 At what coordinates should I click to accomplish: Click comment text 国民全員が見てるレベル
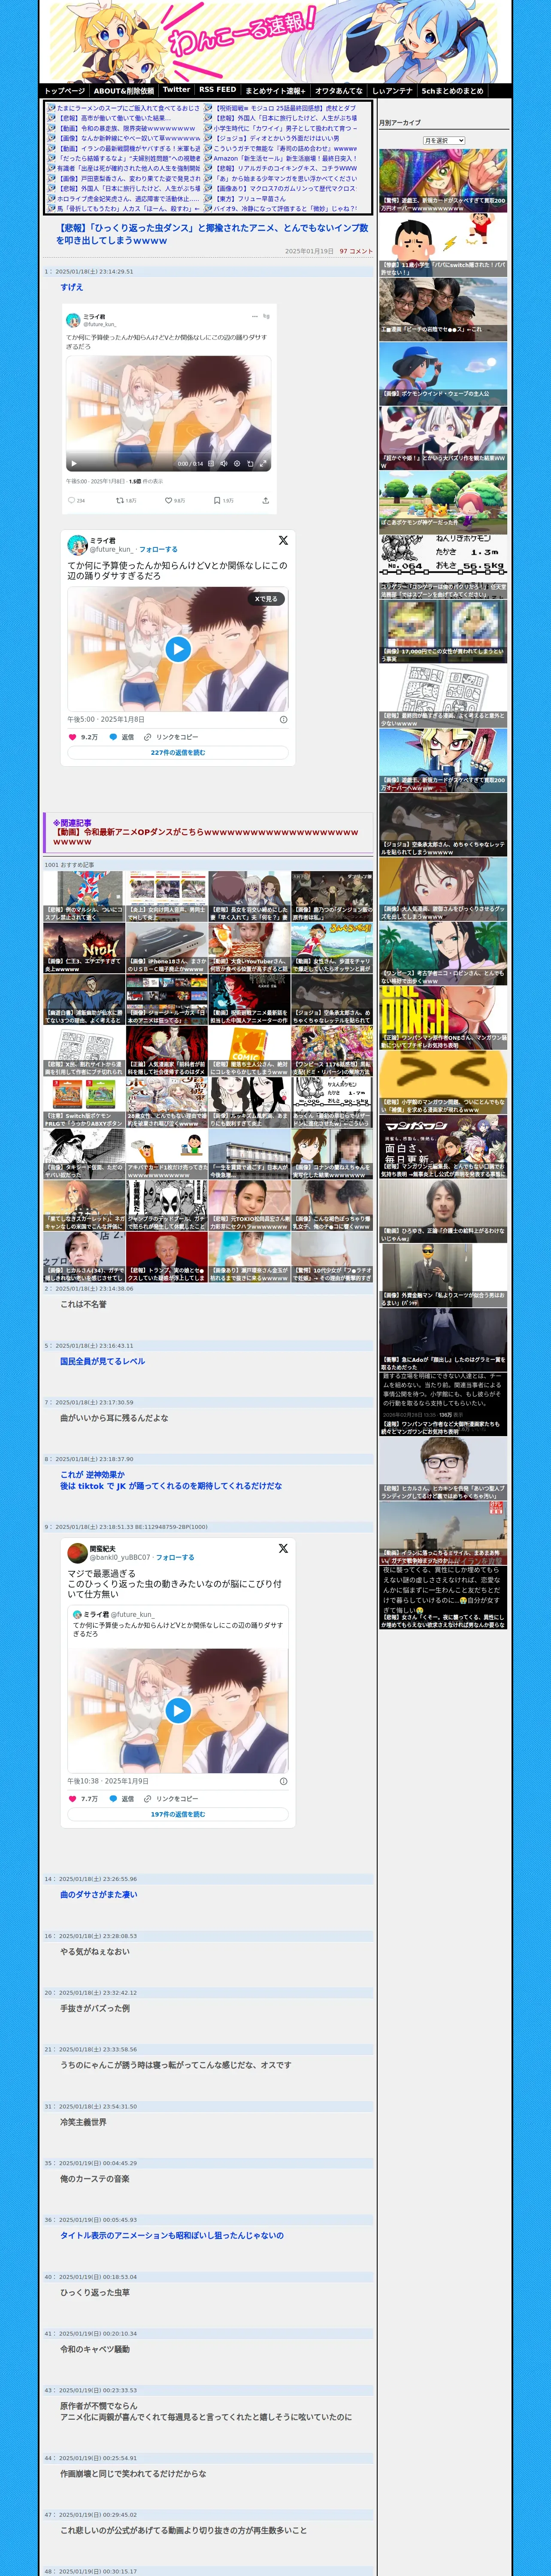pyautogui.click(x=102, y=1361)
